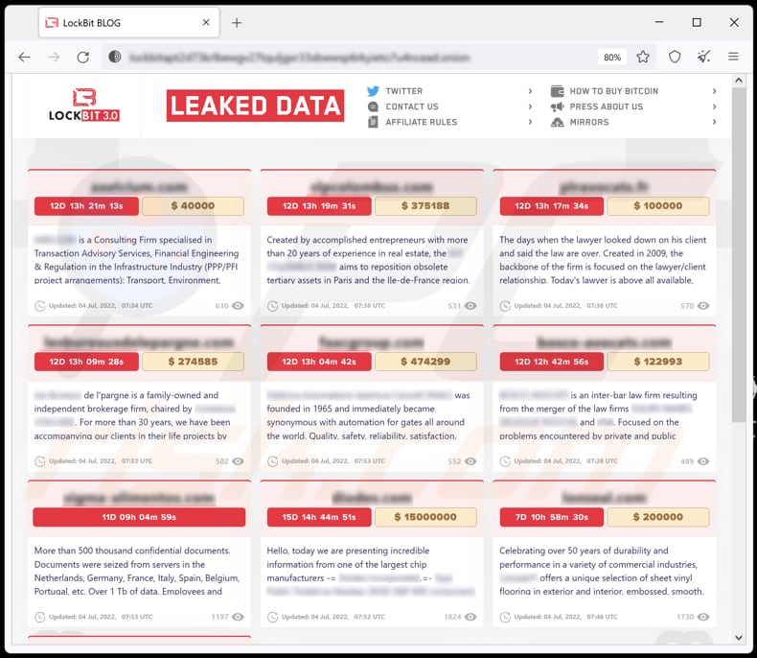The height and width of the screenshot is (658, 757).
Task: Select the LockBit BLOG tab
Action: [128, 23]
